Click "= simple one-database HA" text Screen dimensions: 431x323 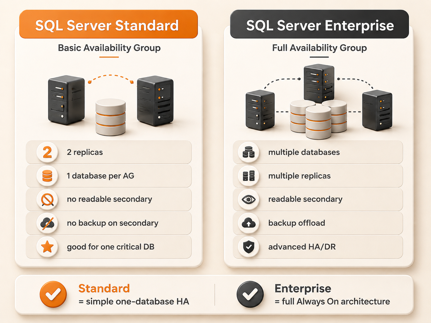pos(134,302)
